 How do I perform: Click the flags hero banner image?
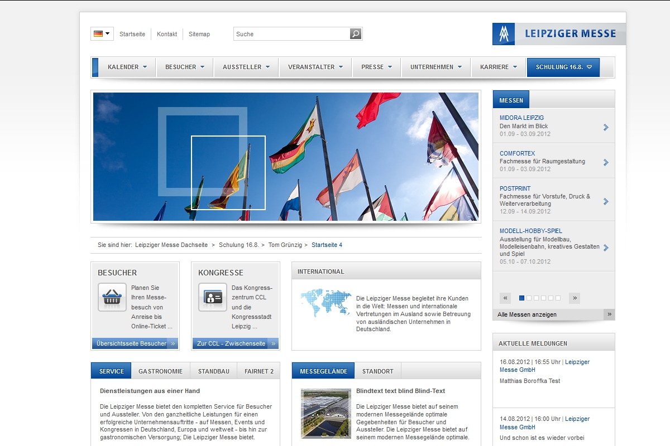pyautogui.click(x=286, y=157)
